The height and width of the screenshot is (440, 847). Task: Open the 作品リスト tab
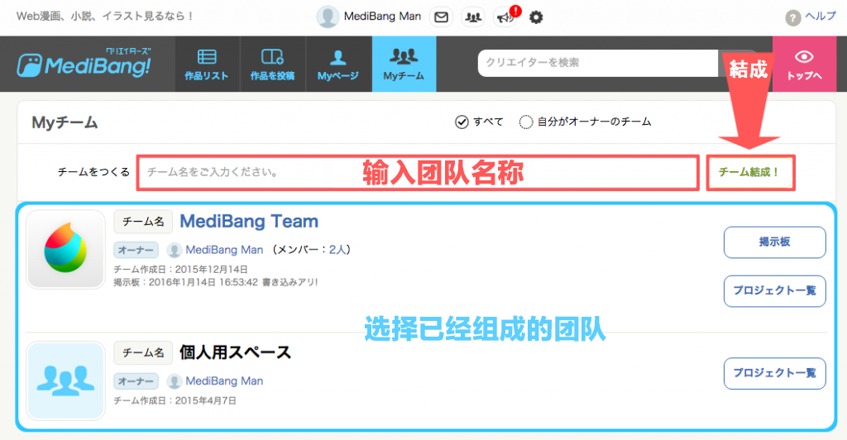206,65
